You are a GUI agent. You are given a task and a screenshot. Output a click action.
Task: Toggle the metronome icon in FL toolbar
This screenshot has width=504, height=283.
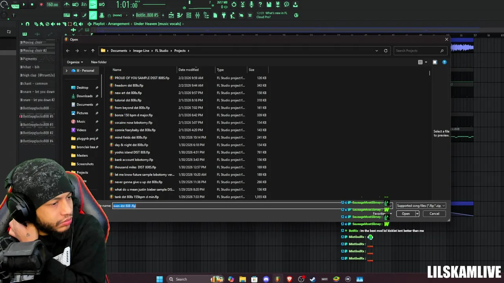pyautogui.click(x=67, y=5)
